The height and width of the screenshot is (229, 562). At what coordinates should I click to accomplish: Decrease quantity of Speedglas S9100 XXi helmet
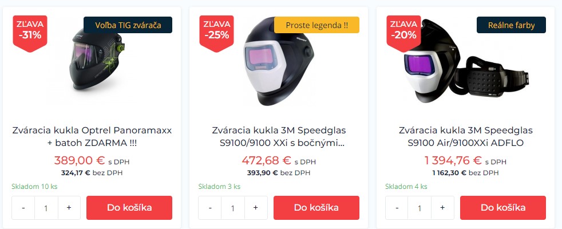210,208
